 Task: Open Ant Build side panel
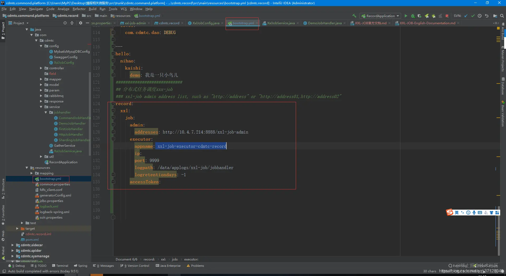pos(503,32)
